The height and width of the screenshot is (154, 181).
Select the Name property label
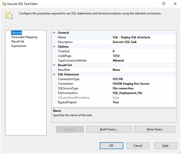pyautogui.click(x=62, y=37)
